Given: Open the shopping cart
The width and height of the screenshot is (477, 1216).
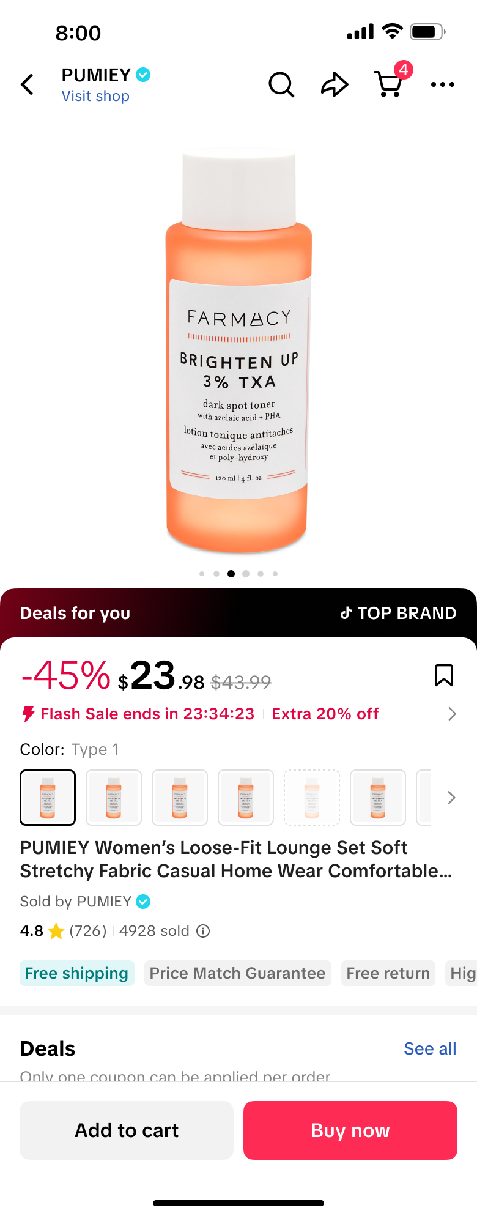Looking at the screenshot, I should click(389, 84).
